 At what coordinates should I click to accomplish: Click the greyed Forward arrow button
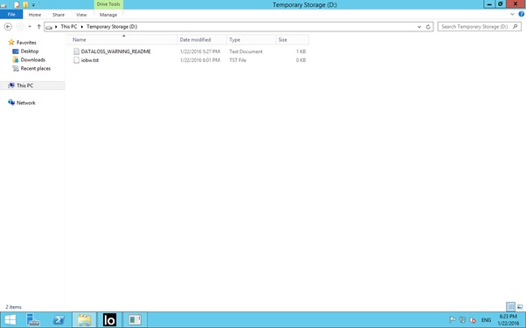point(20,27)
